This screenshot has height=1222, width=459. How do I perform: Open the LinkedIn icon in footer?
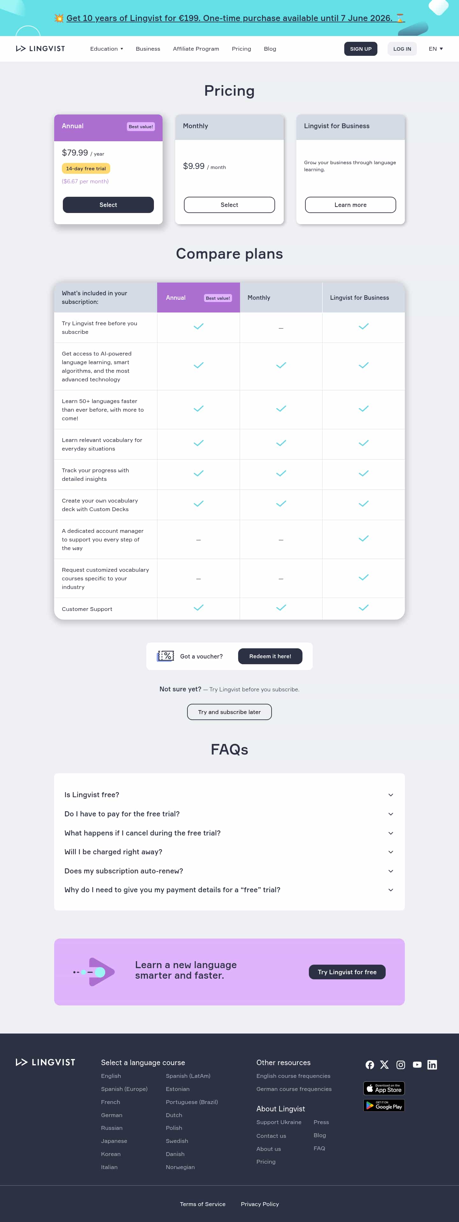432,1065
